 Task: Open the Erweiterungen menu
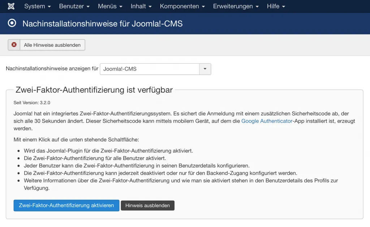coord(236,6)
